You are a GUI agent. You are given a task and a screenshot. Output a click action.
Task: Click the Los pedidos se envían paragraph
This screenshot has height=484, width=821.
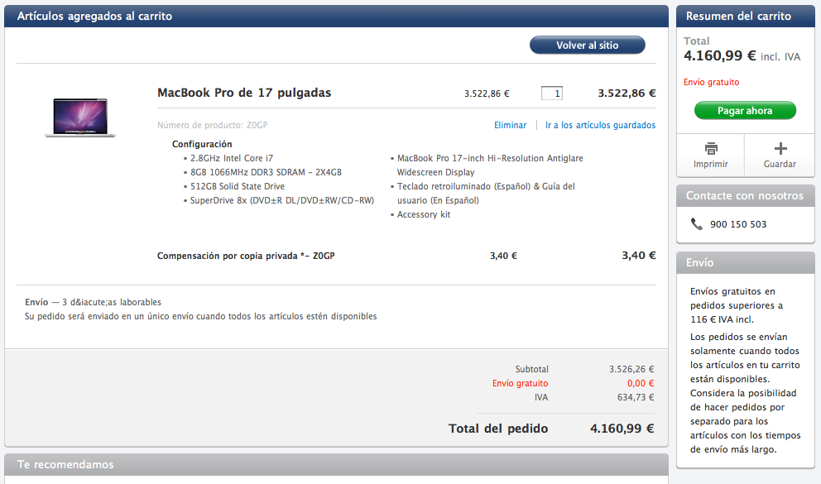[x=746, y=393]
